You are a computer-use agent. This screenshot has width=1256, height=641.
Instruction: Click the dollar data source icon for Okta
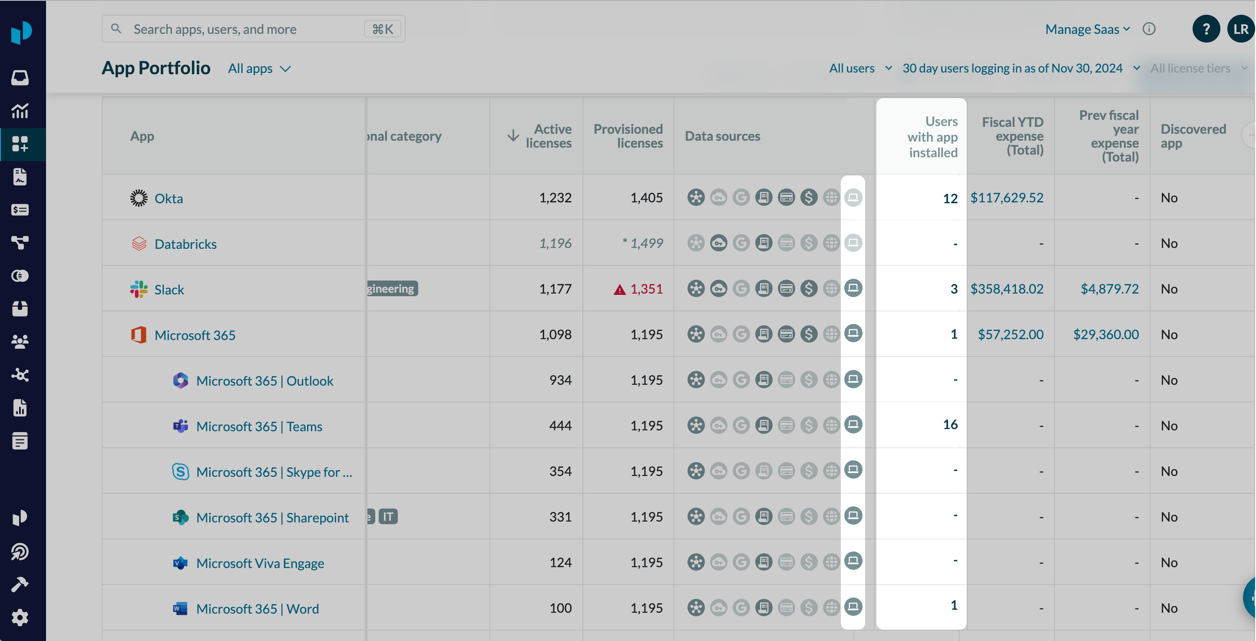[808, 198]
